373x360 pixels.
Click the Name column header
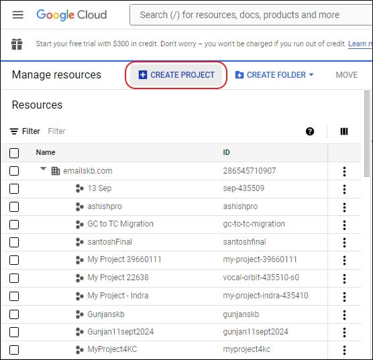[x=46, y=152]
